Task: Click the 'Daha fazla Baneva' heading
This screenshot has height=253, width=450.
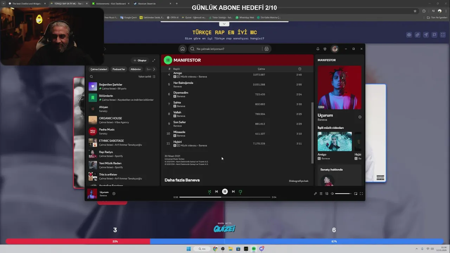Action: click(x=182, y=180)
